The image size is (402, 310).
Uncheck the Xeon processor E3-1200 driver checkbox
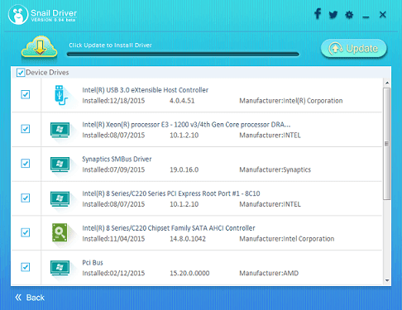point(26,129)
